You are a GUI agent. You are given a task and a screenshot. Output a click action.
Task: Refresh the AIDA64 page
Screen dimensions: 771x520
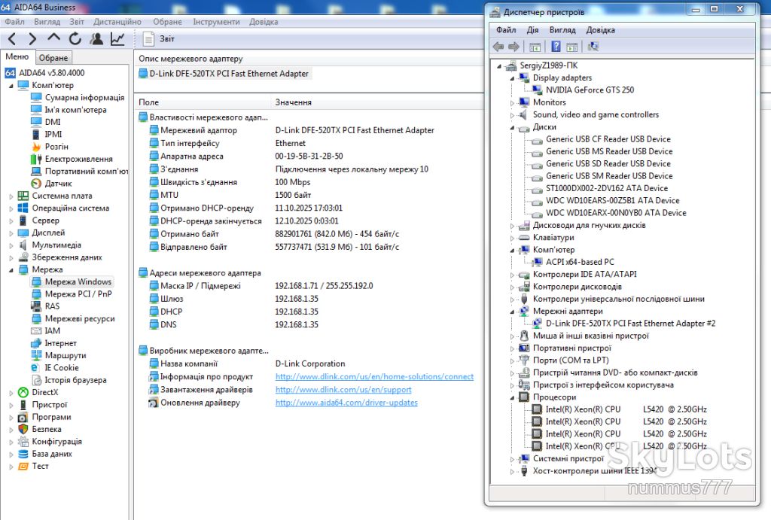click(x=75, y=39)
